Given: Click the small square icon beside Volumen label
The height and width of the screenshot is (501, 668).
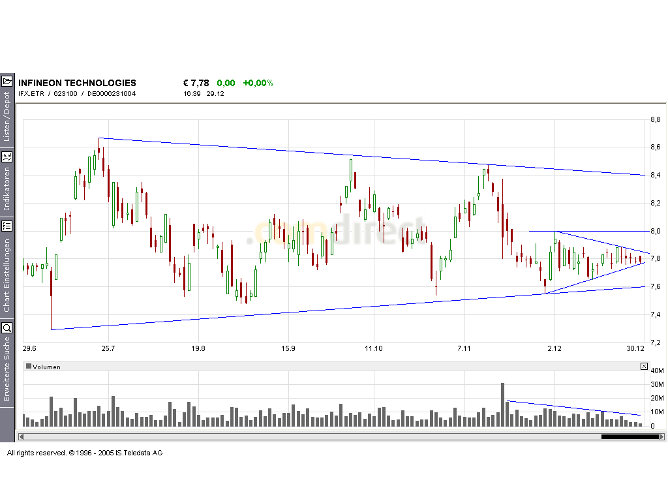Looking at the screenshot, I should click(x=28, y=367).
